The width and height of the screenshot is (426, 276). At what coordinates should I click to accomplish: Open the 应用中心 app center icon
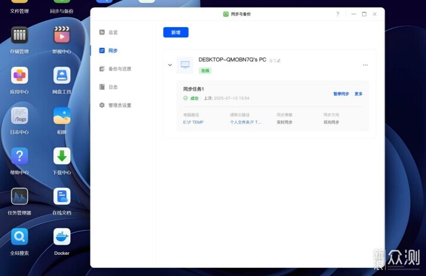20,75
